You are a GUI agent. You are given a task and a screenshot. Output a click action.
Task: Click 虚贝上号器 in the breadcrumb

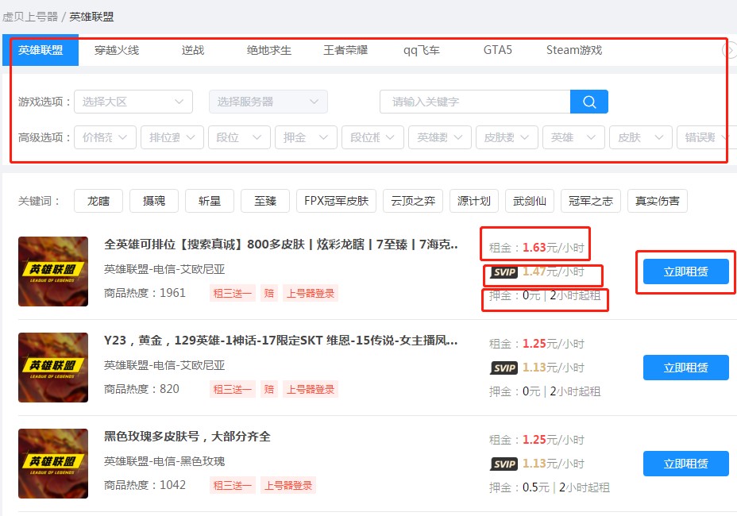(x=30, y=17)
